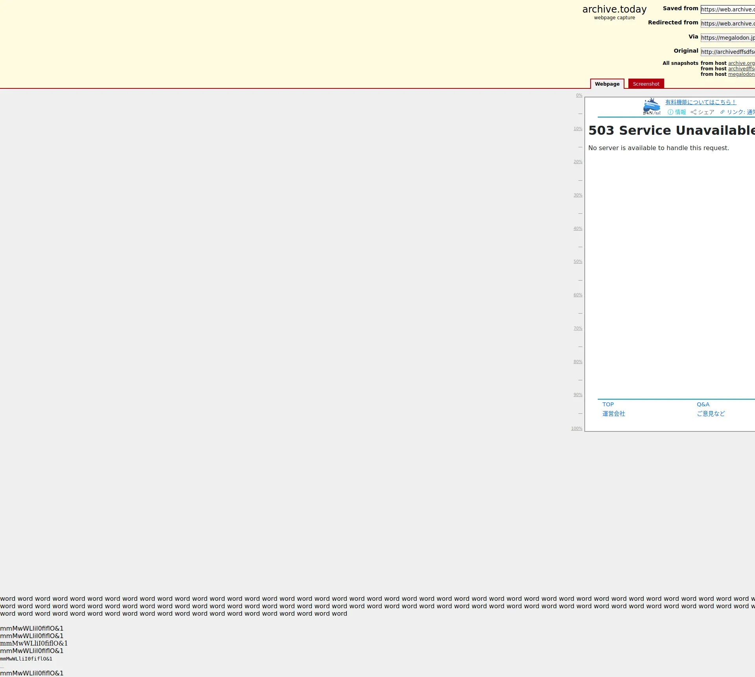The width and height of the screenshot is (755, 677).
Task: Jump to 50% scroll marker
Action: click(578, 262)
